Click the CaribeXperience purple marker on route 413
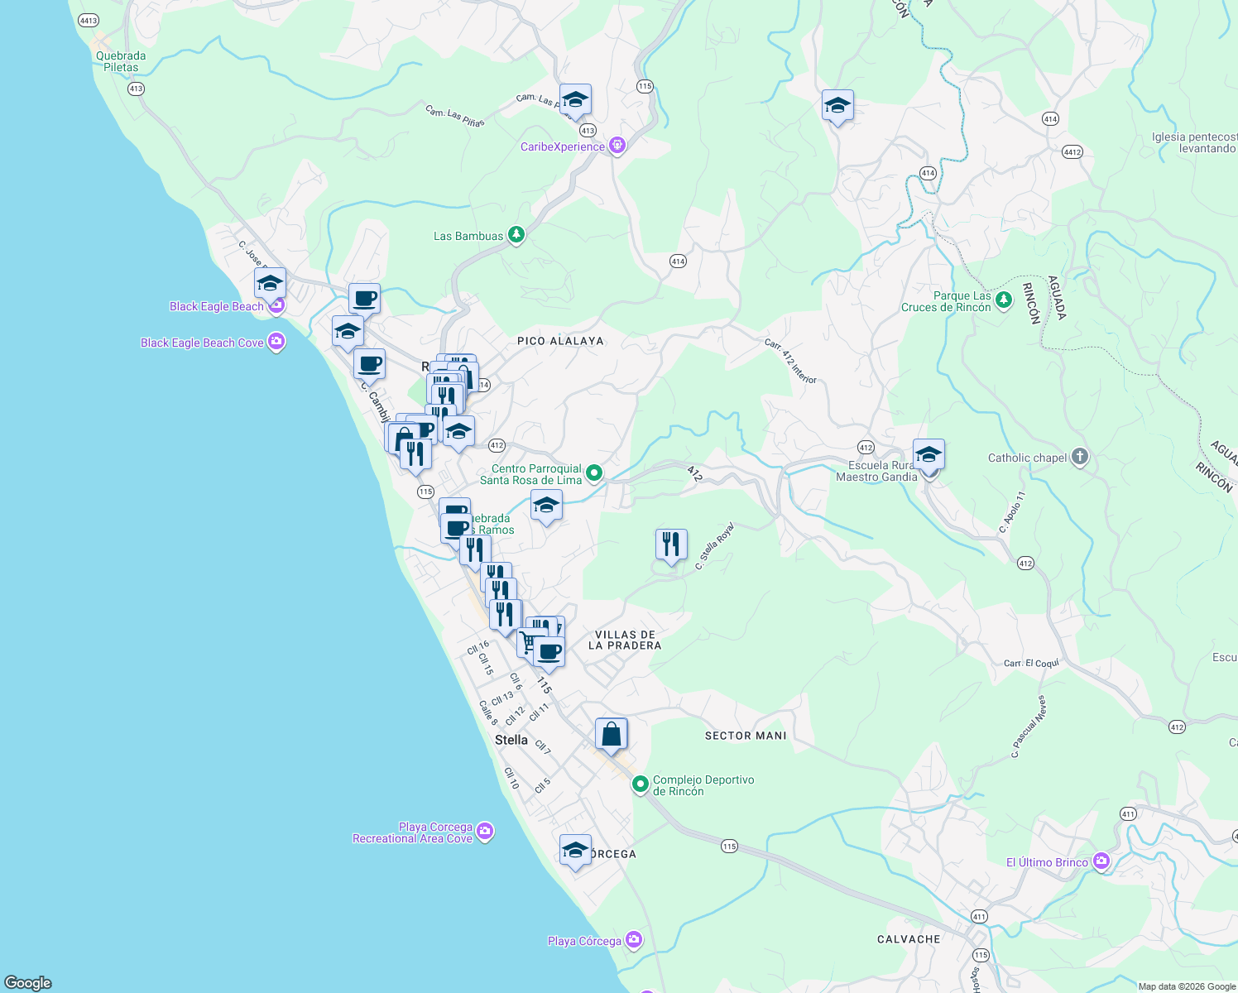This screenshot has height=993, width=1238. (x=617, y=144)
